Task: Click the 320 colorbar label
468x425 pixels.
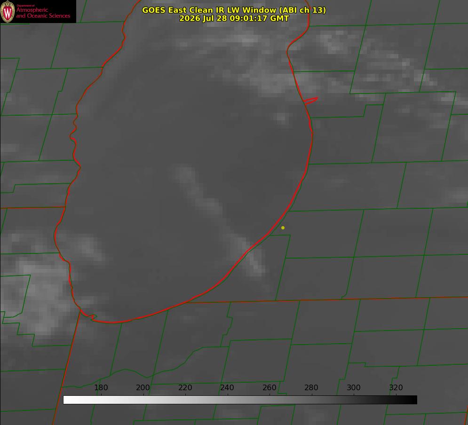Action: (396, 387)
